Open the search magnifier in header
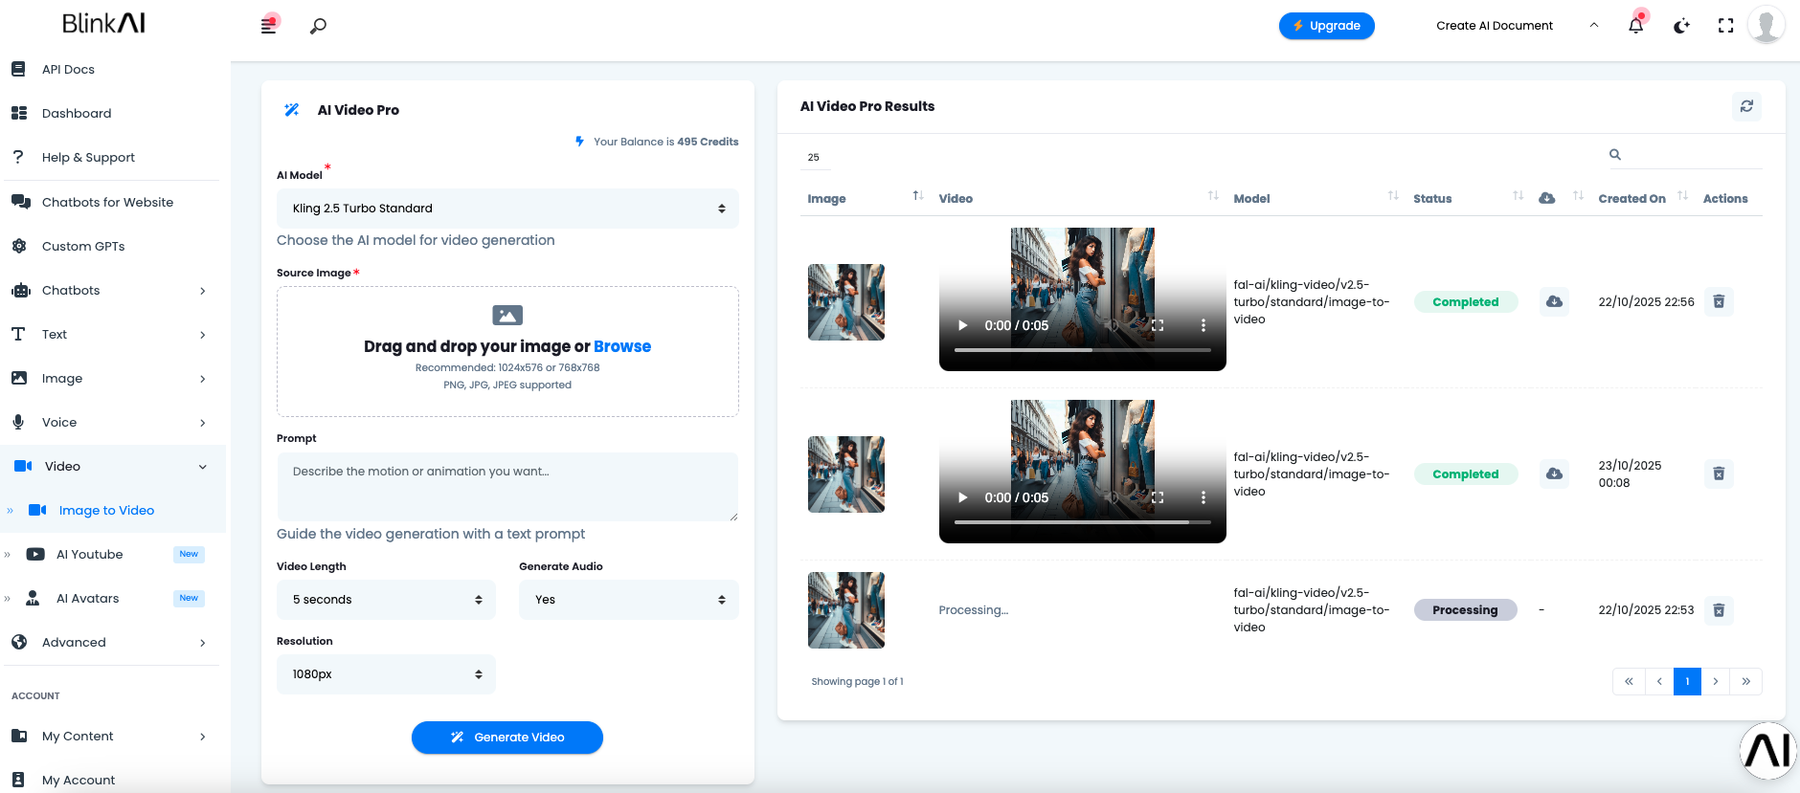Viewport: 1800px width, 793px height. tap(318, 26)
